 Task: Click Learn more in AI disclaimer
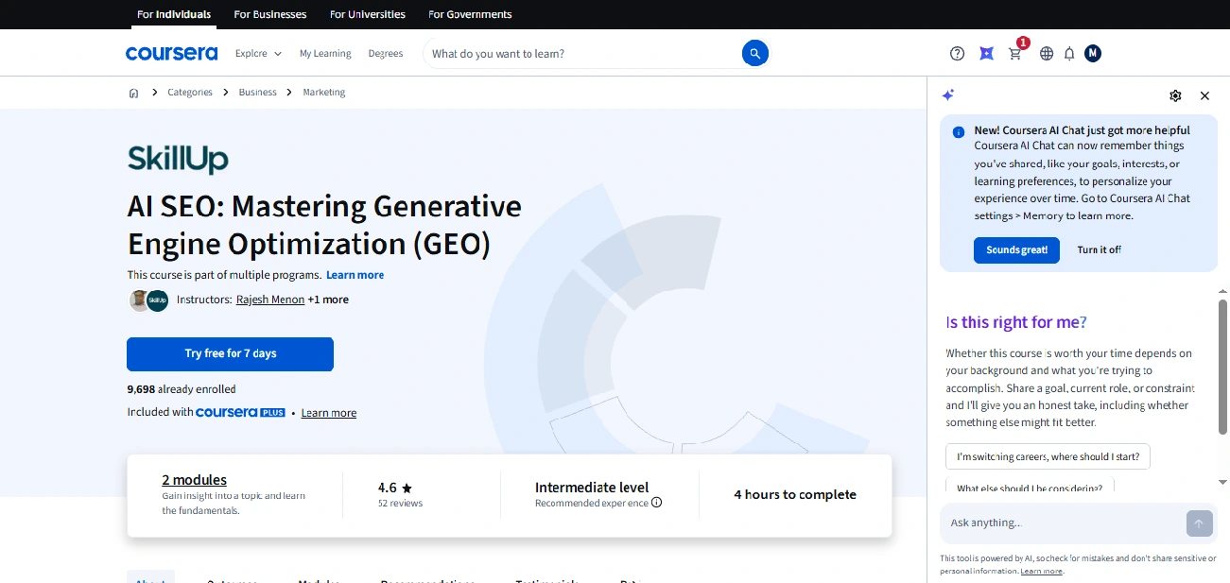pyautogui.click(x=1042, y=572)
